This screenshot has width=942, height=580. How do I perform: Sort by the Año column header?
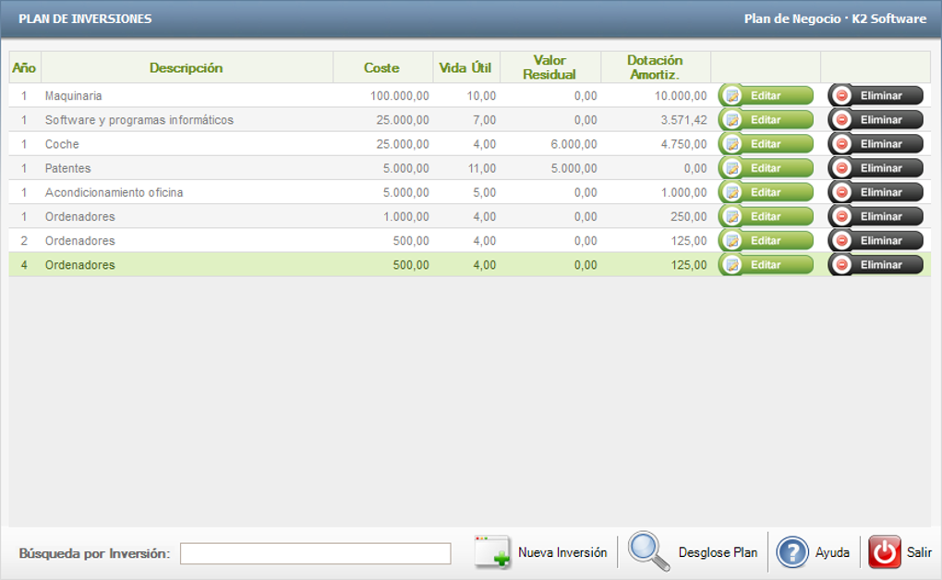(x=25, y=67)
